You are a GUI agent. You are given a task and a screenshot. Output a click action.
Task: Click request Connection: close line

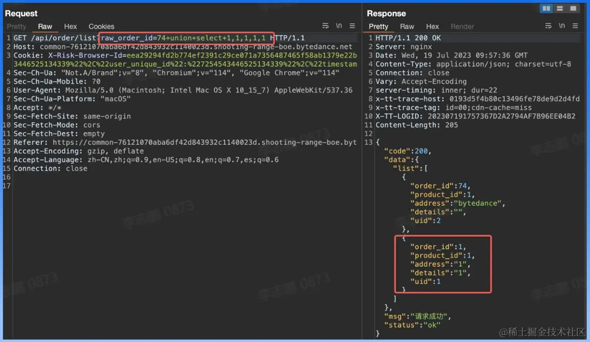[50, 168]
